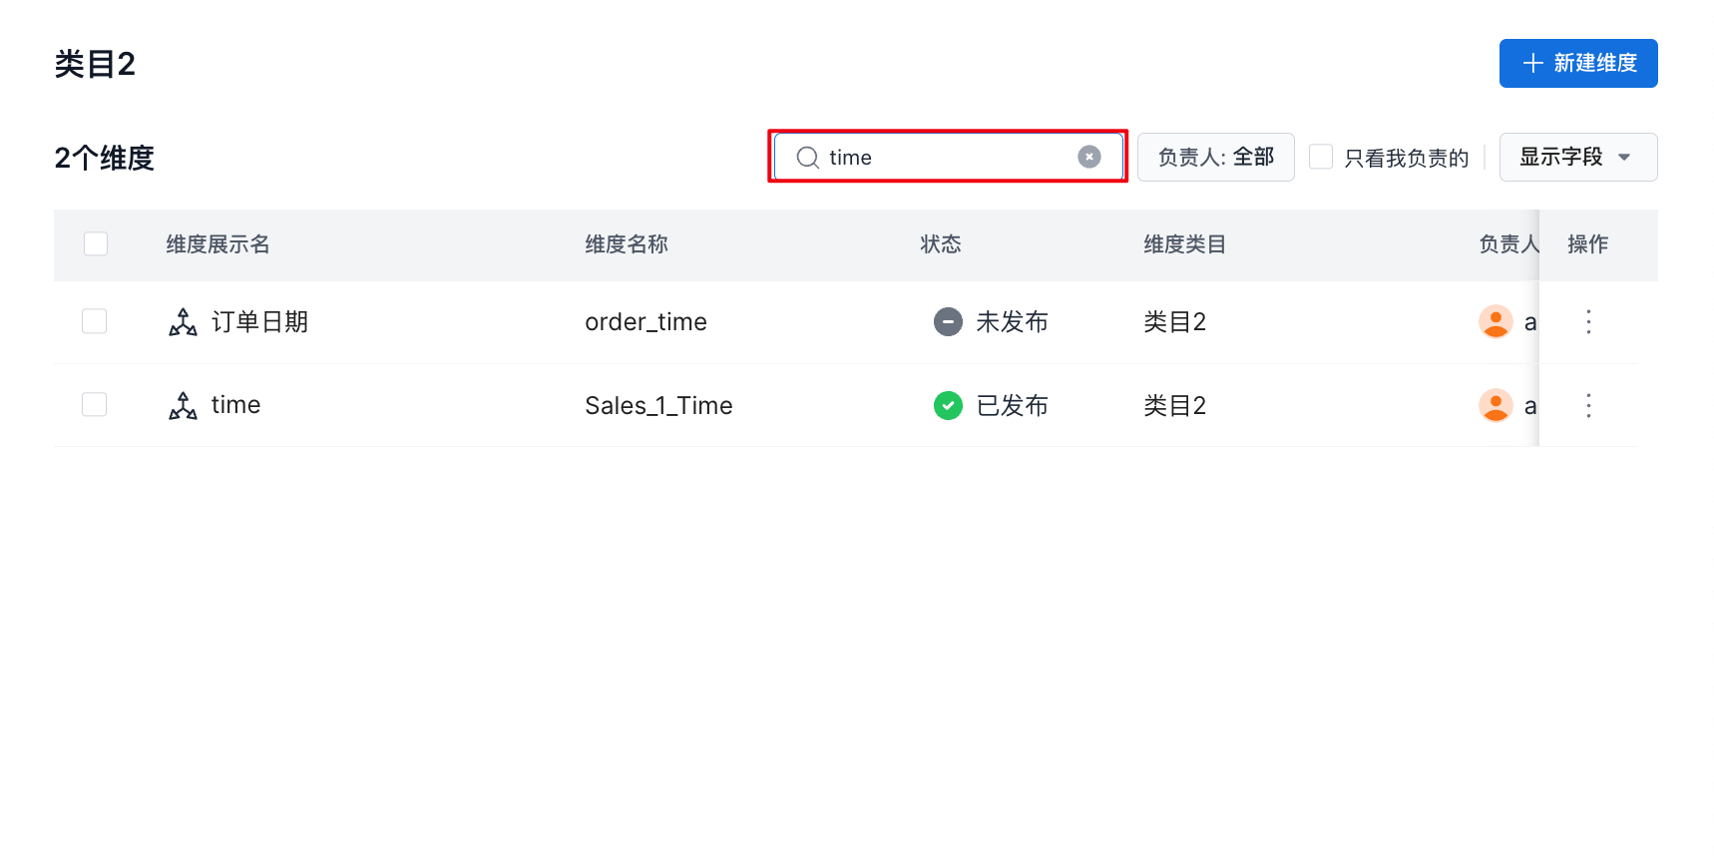Click owner avatar in order_time row
Viewport: 1714px width, 865px height.
point(1496,321)
